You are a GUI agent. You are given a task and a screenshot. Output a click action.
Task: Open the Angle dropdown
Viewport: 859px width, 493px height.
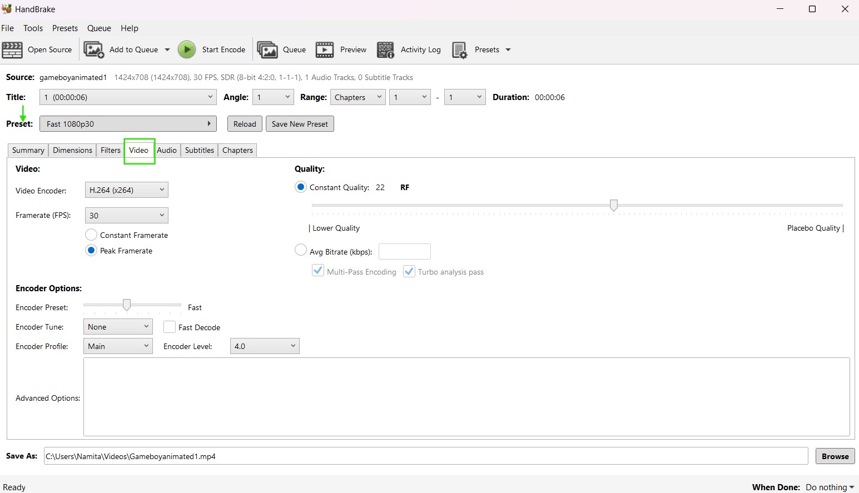(273, 97)
